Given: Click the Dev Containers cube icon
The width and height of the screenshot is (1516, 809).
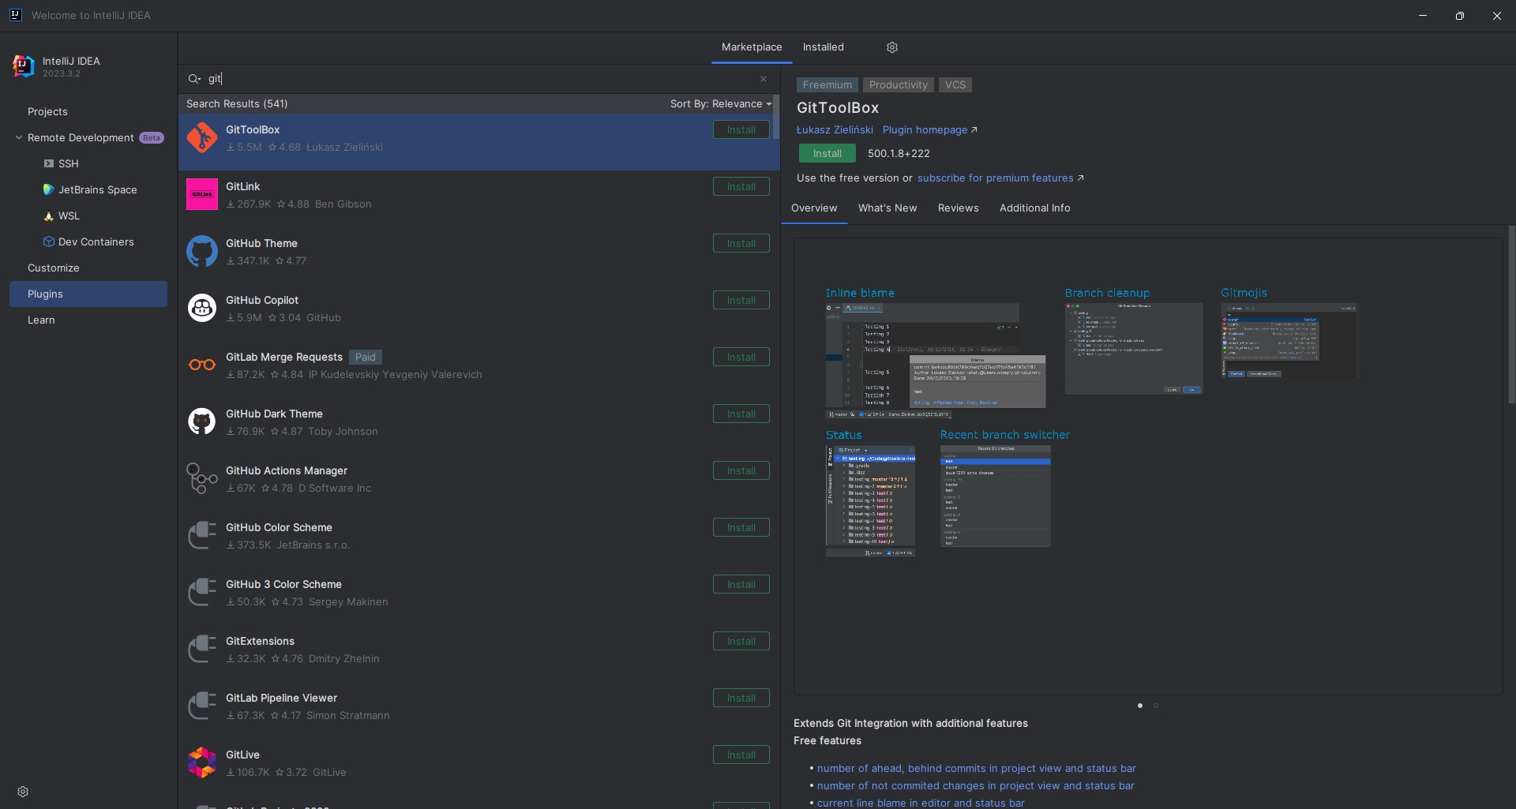Looking at the screenshot, I should [x=49, y=242].
